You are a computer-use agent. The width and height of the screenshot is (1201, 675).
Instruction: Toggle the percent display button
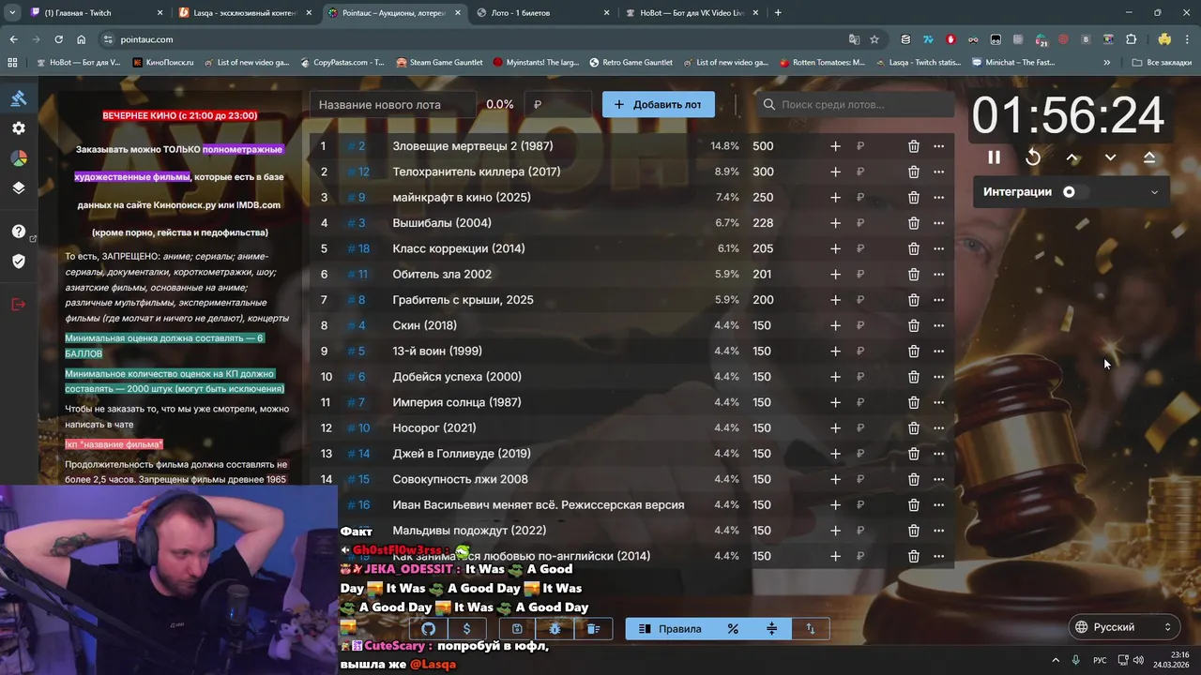point(733,629)
